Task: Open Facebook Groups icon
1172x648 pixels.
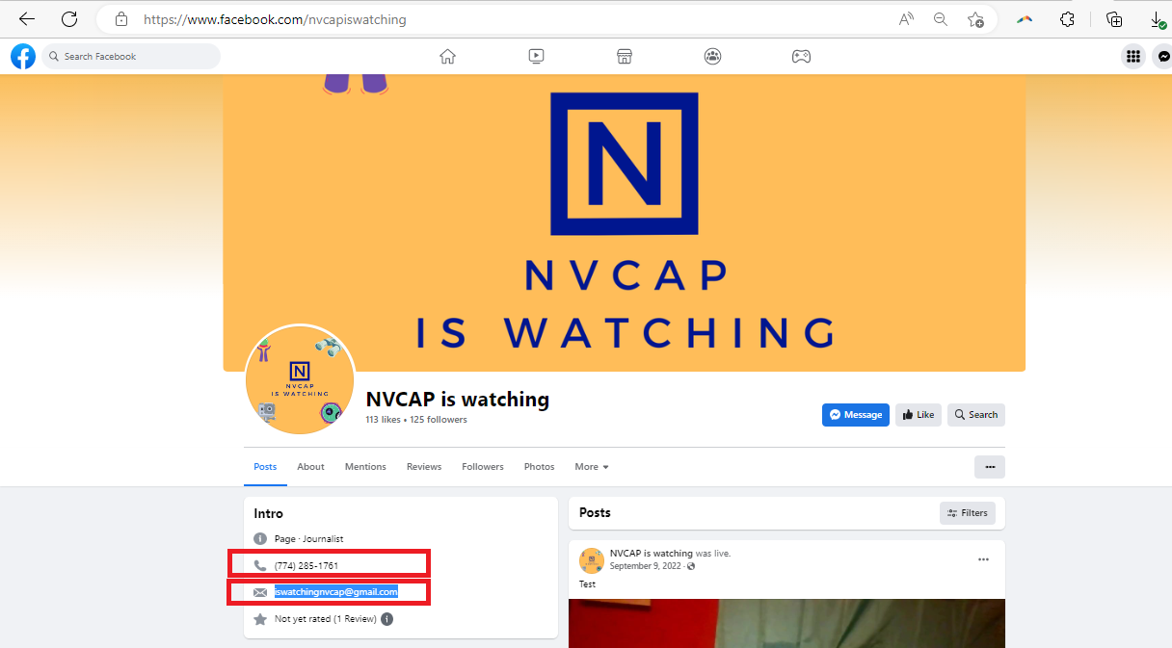Action: click(x=712, y=57)
